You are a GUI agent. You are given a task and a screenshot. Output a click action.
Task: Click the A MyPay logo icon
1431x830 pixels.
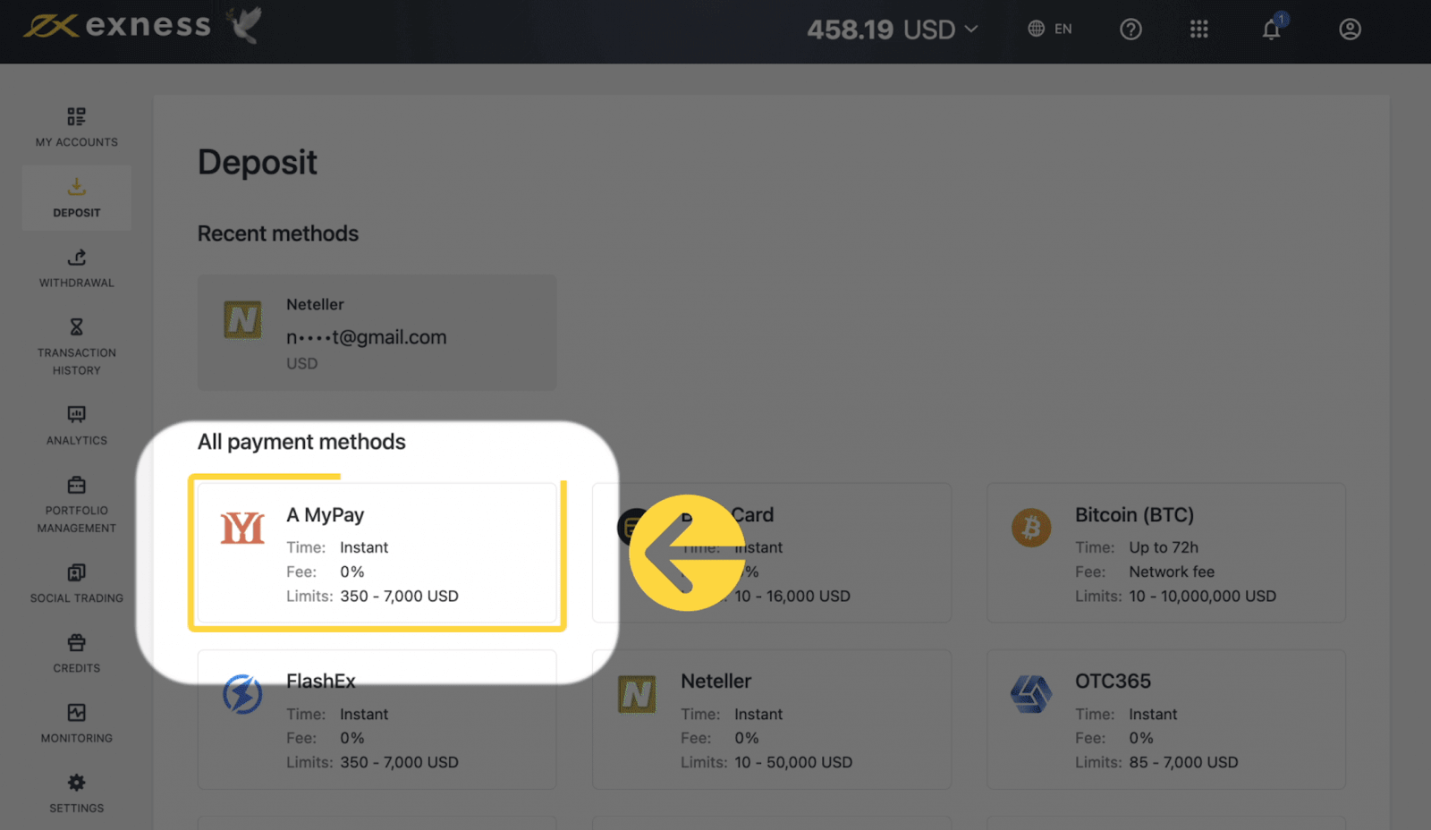click(242, 528)
